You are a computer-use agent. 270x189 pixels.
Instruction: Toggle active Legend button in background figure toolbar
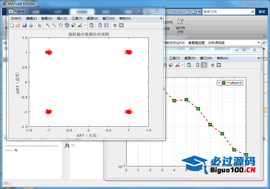click(x=204, y=65)
